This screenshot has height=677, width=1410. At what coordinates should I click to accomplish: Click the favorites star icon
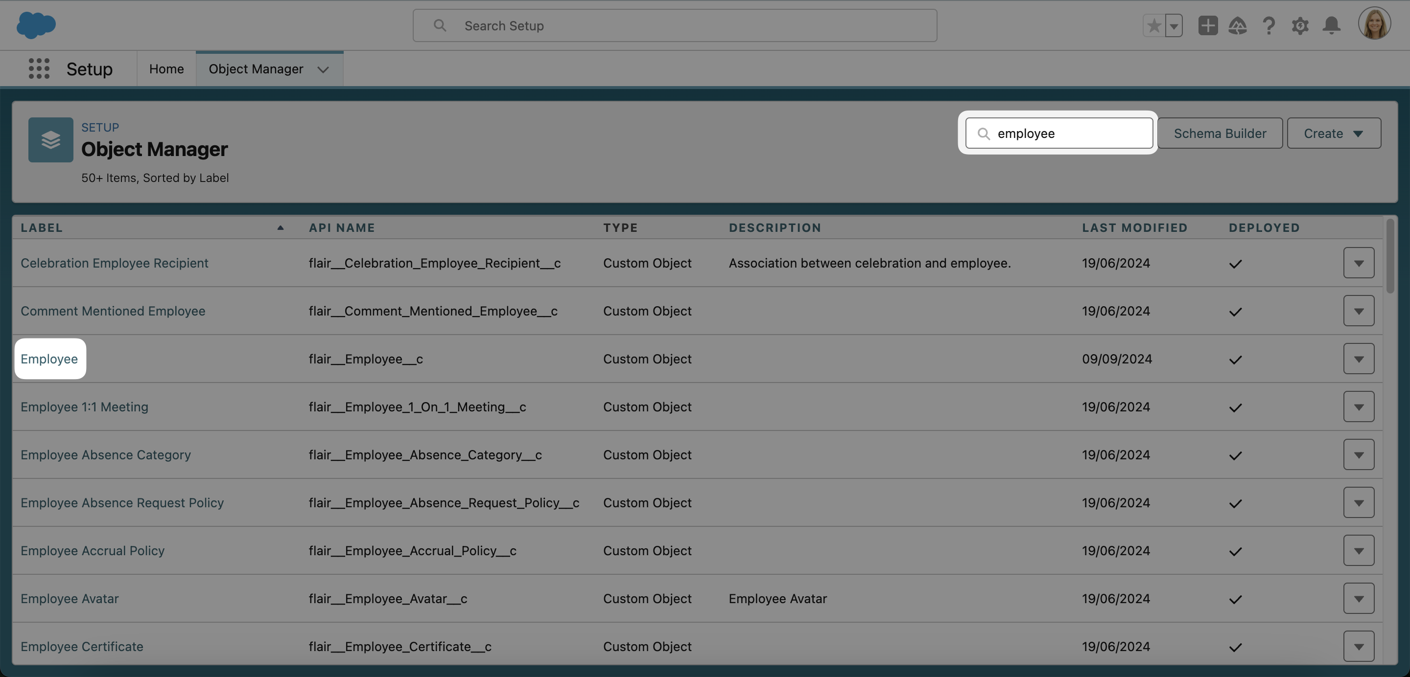tap(1154, 24)
